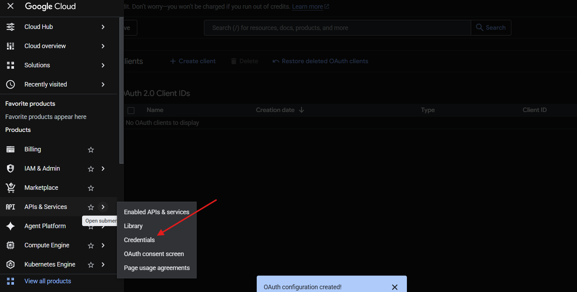Star APIs & Services as favorite
The height and width of the screenshot is (292, 577).
coord(91,207)
